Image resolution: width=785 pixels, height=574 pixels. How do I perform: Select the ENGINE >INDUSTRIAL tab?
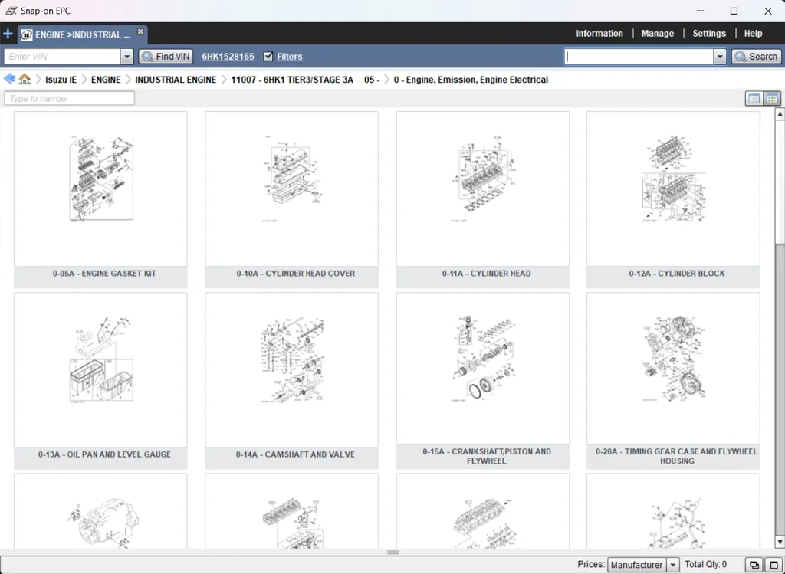[x=83, y=34]
